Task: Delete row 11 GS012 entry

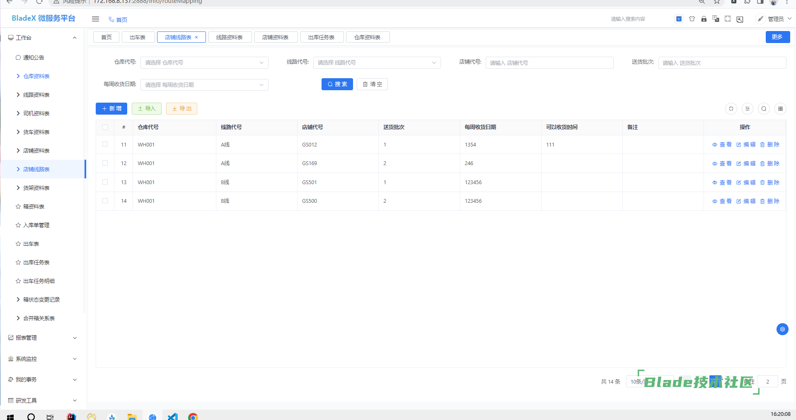Action: (770, 145)
